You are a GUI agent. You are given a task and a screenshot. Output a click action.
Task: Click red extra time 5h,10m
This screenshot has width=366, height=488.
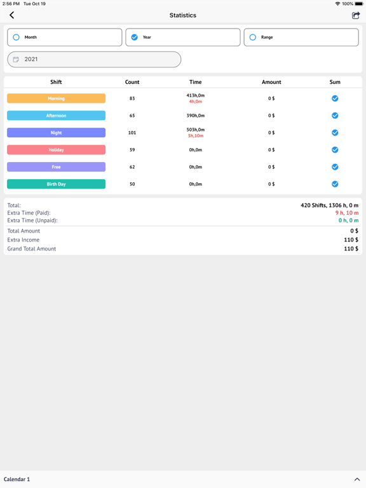[196, 136]
